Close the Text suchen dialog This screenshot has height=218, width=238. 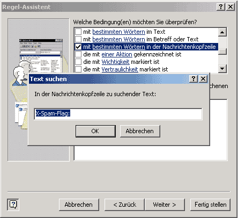click(x=203, y=78)
